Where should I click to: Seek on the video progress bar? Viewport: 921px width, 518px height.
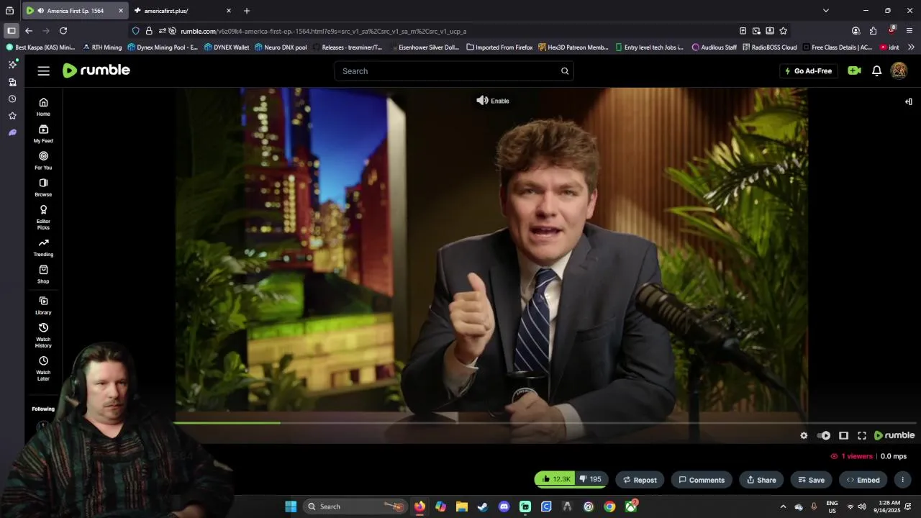pos(545,423)
